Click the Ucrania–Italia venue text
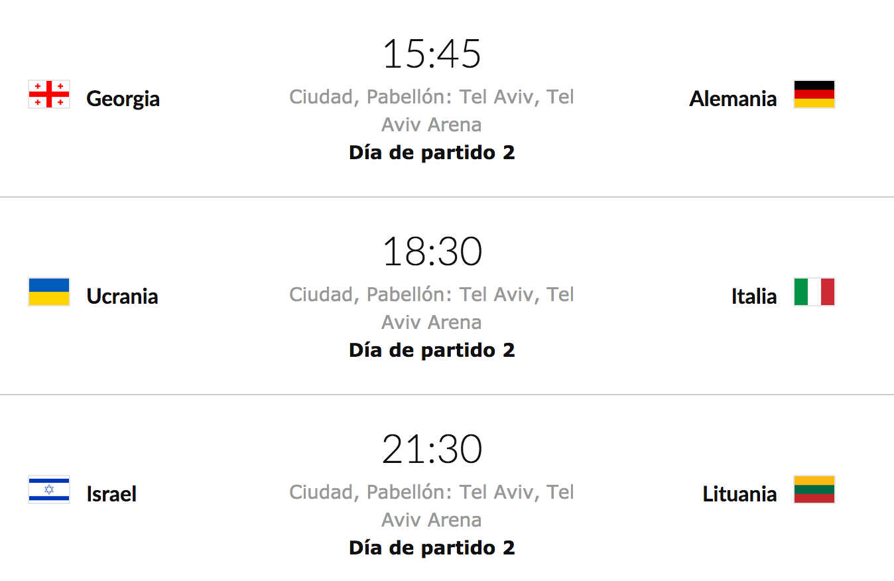This screenshot has width=894, height=581. 432,308
